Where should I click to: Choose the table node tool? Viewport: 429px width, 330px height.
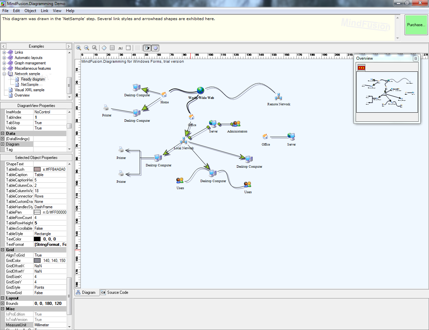click(x=112, y=48)
